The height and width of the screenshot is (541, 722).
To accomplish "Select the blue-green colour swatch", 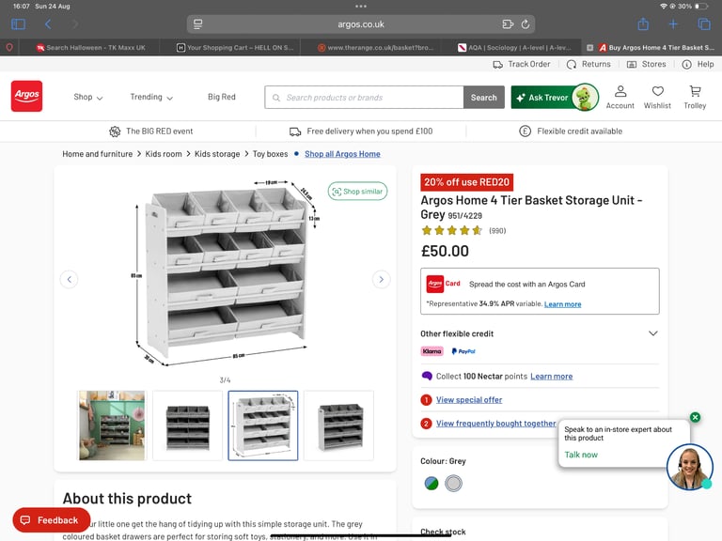I will coord(431,483).
